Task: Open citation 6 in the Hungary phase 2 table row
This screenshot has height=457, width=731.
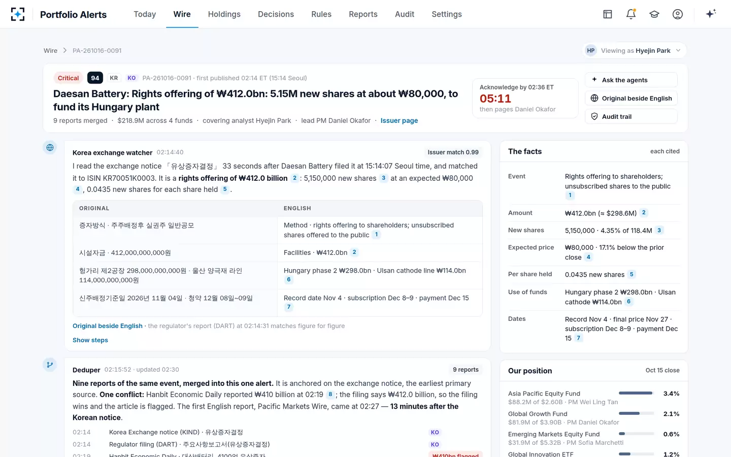Action: 288,280
